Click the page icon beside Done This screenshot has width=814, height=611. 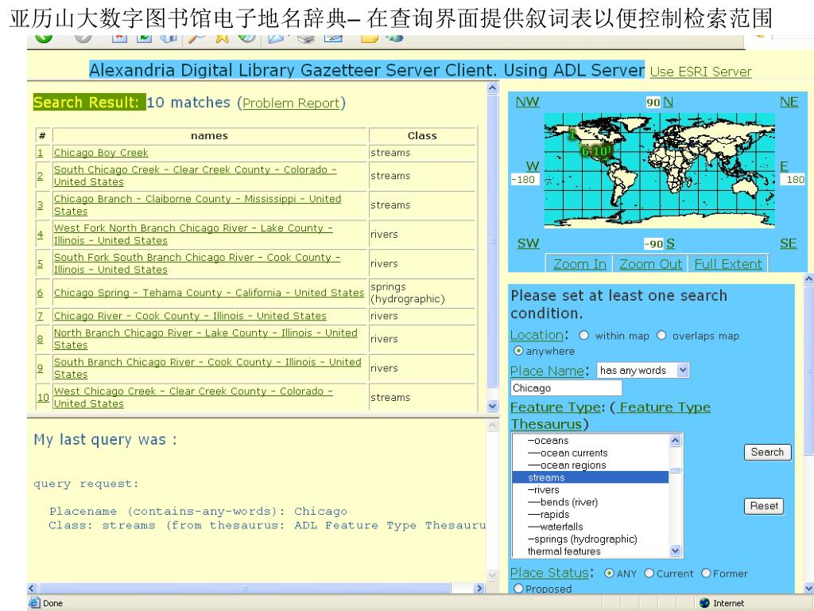(34, 603)
